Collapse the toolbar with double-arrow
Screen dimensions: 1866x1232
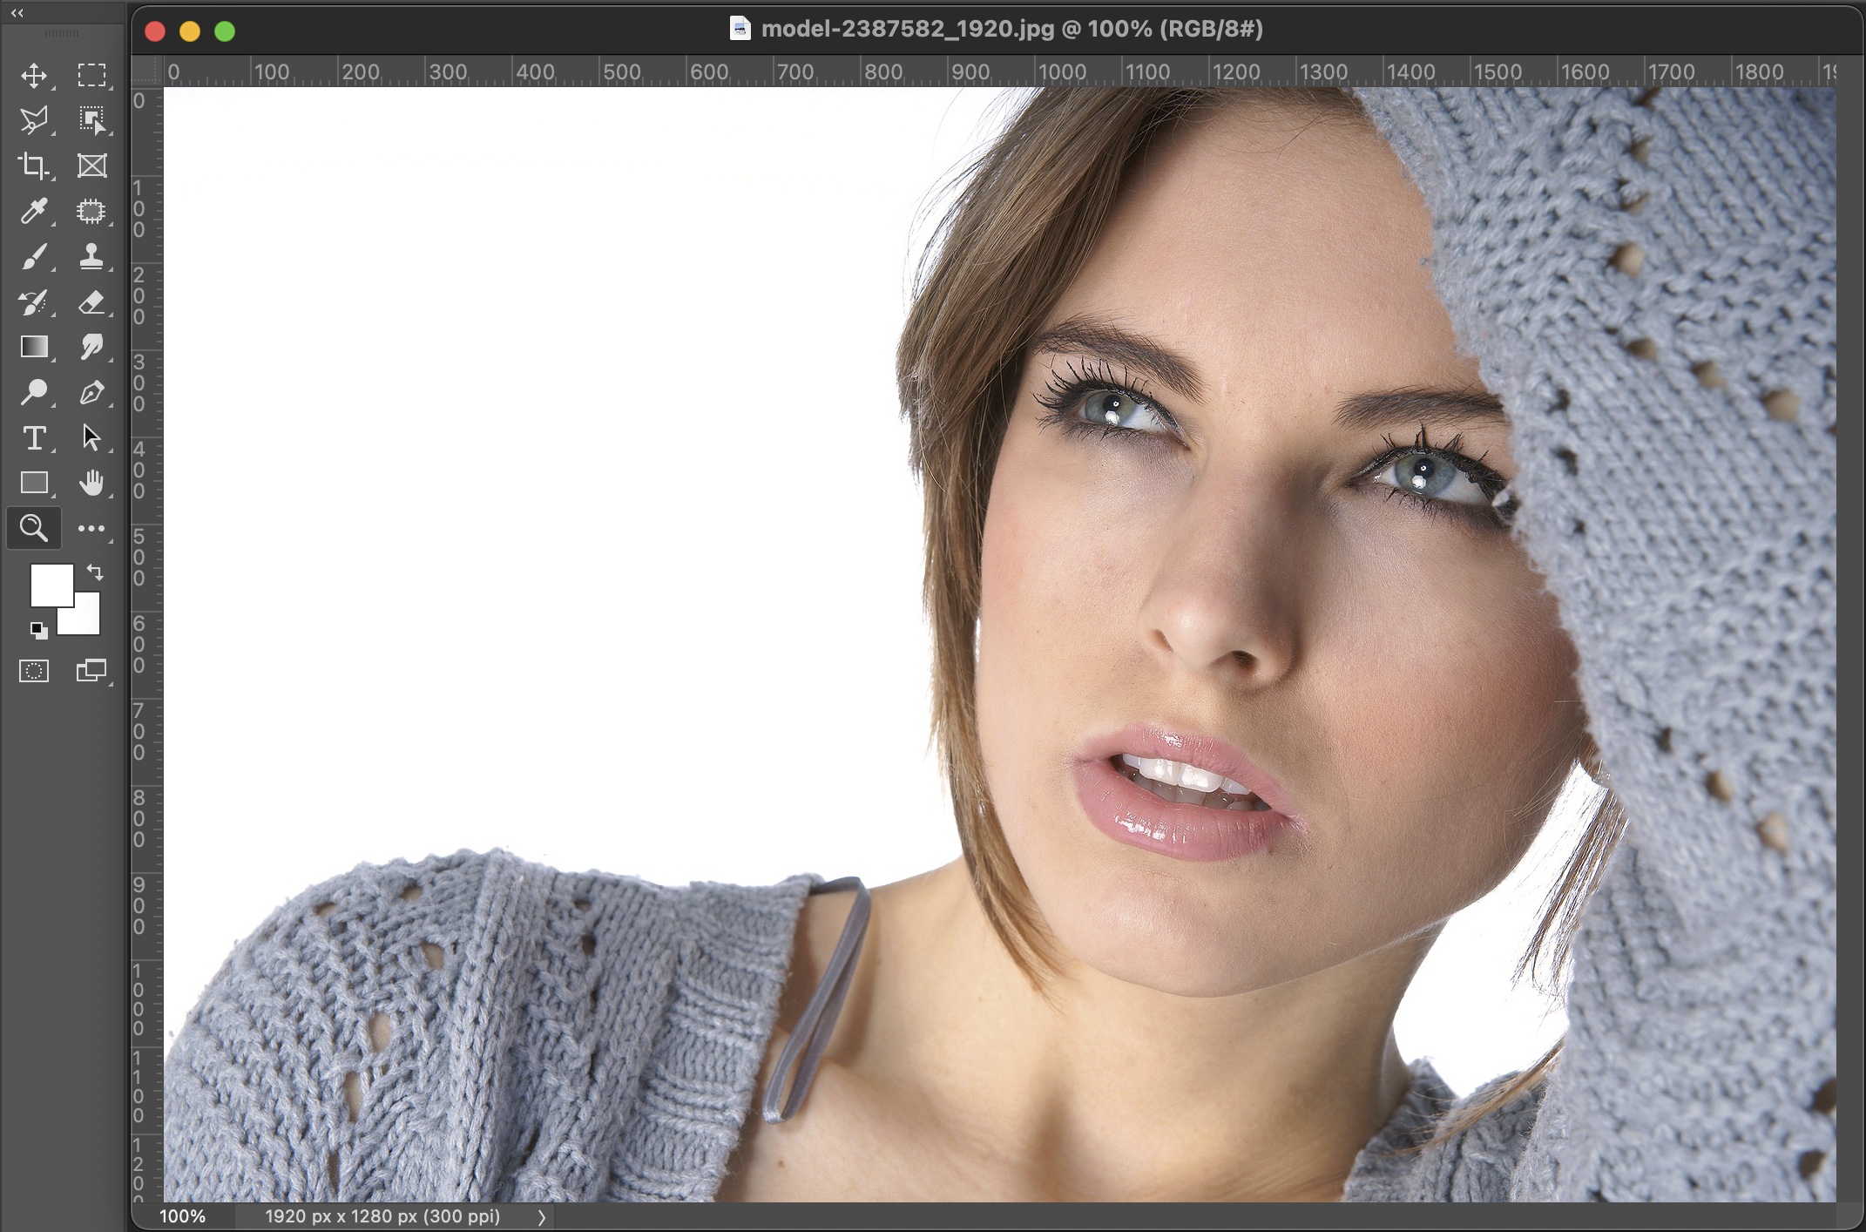[17, 13]
